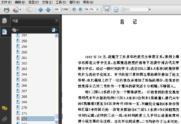The width and height of the screenshot is (181, 124).
Task: Toggle fit one full page view
Action: coord(116,9)
